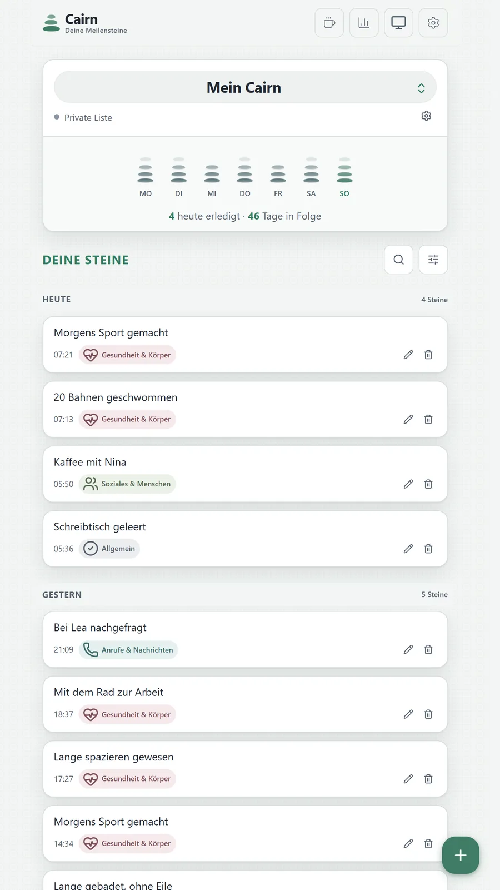Click the 'Anrufe & Nachrichten' category tag

128,650
